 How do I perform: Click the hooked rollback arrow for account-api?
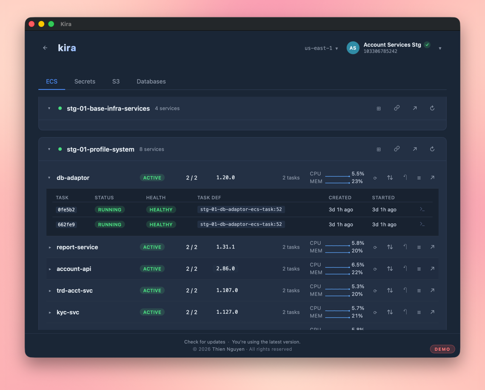(x=405, y=268)
